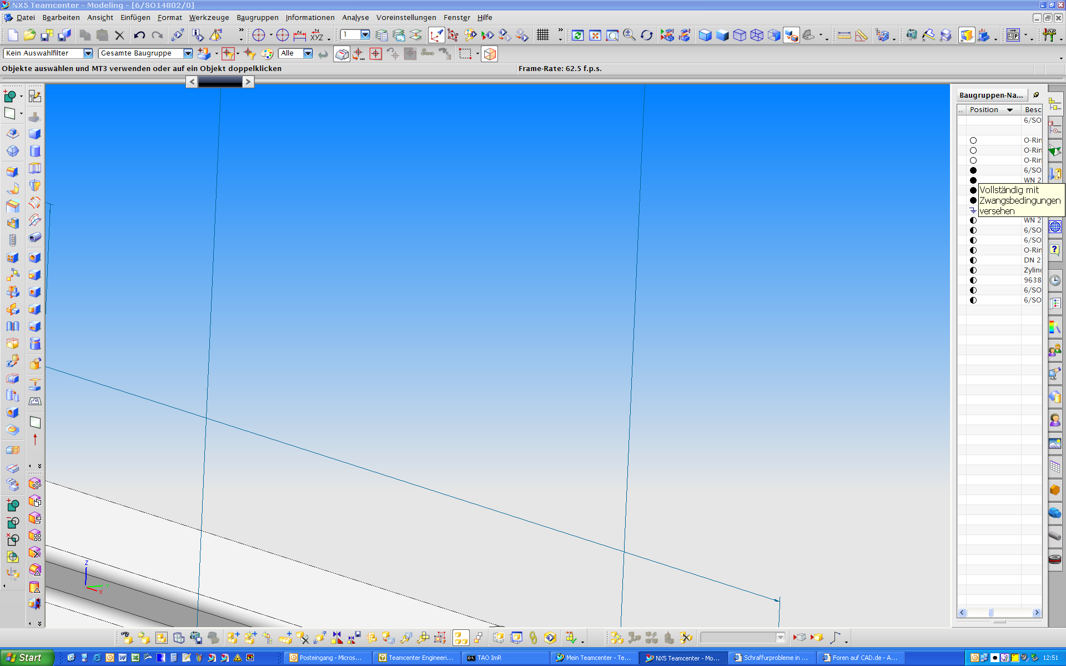
Task: Toggle filled circle beside 6/SO row
Action: coord(973,170)
